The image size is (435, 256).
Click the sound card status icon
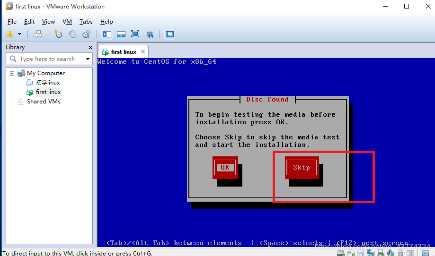(391, 253)
